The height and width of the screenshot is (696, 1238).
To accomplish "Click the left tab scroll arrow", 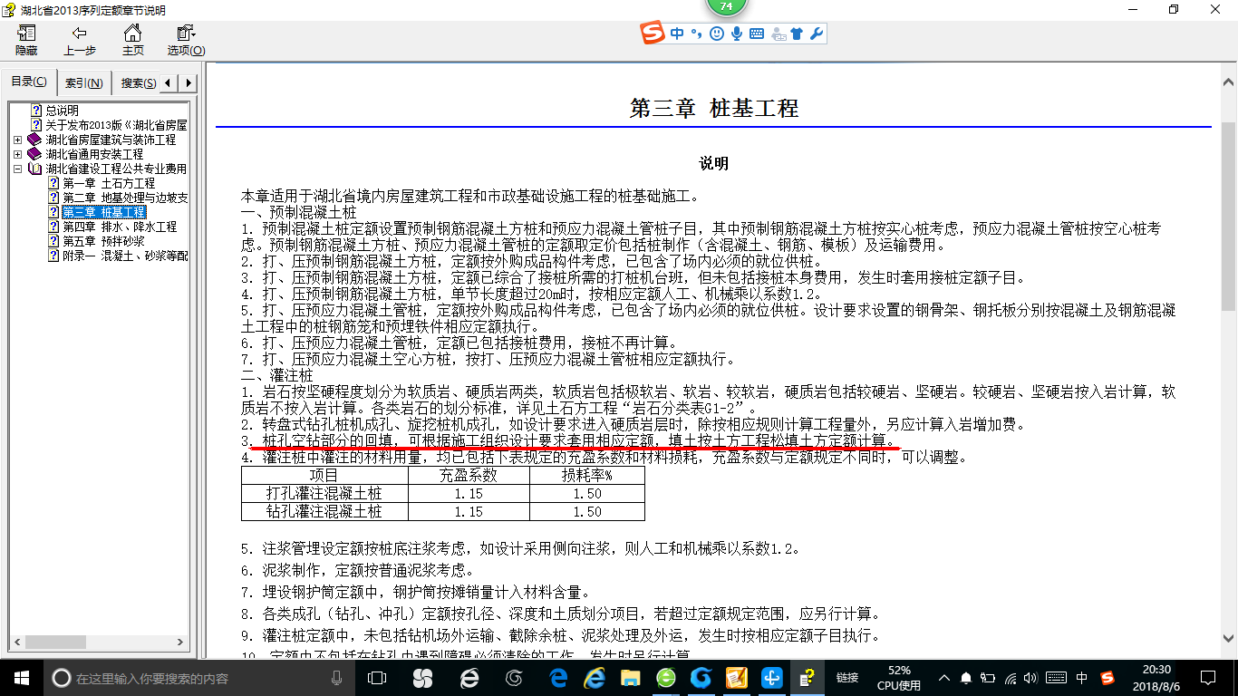I will 169,83.
